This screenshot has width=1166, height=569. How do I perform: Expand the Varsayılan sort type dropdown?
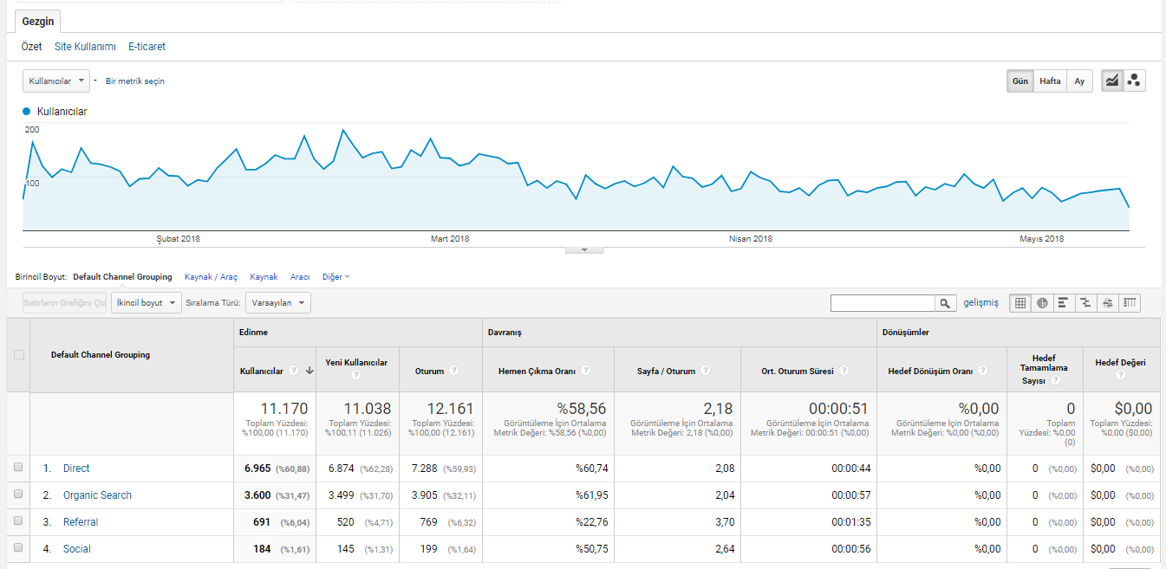(x=278, y=303)
